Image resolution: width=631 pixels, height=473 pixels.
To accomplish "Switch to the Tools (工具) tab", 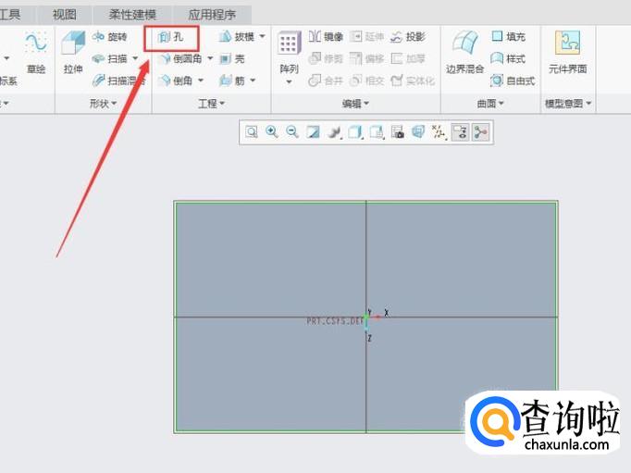I will click(9, 15).
